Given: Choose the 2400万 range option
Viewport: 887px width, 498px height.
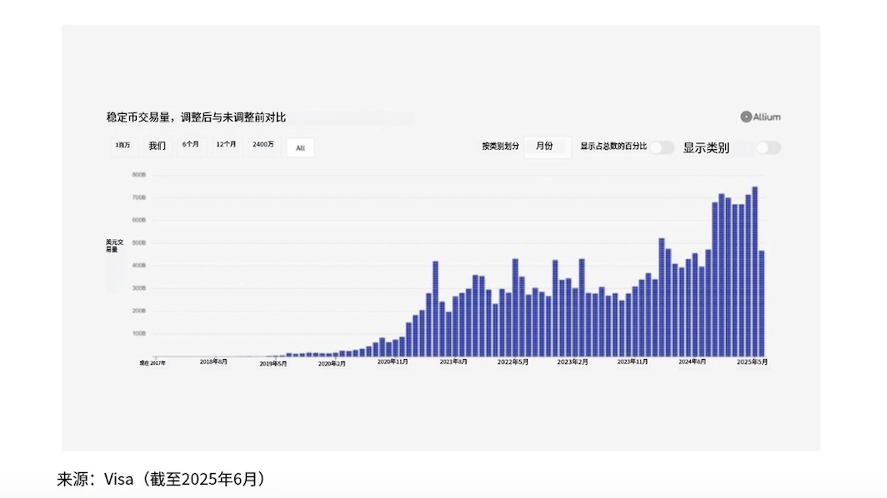Looking at the screenshot, I should (x=263, y=145).
